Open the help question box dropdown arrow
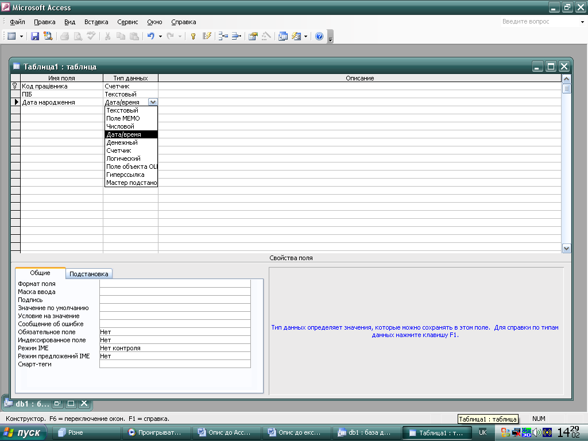This screenshot has width=588, height=441. (x=582, y=22)
